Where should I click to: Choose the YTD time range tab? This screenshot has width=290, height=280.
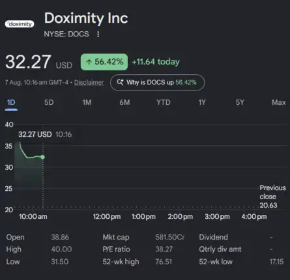tap(164, 102)
